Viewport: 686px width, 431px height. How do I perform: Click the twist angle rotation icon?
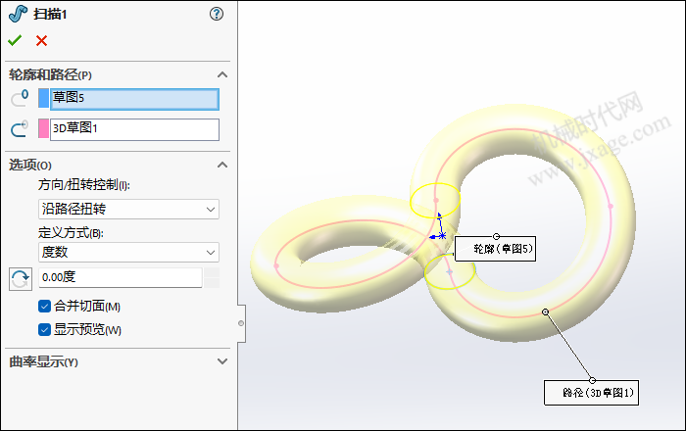[21, 278]
